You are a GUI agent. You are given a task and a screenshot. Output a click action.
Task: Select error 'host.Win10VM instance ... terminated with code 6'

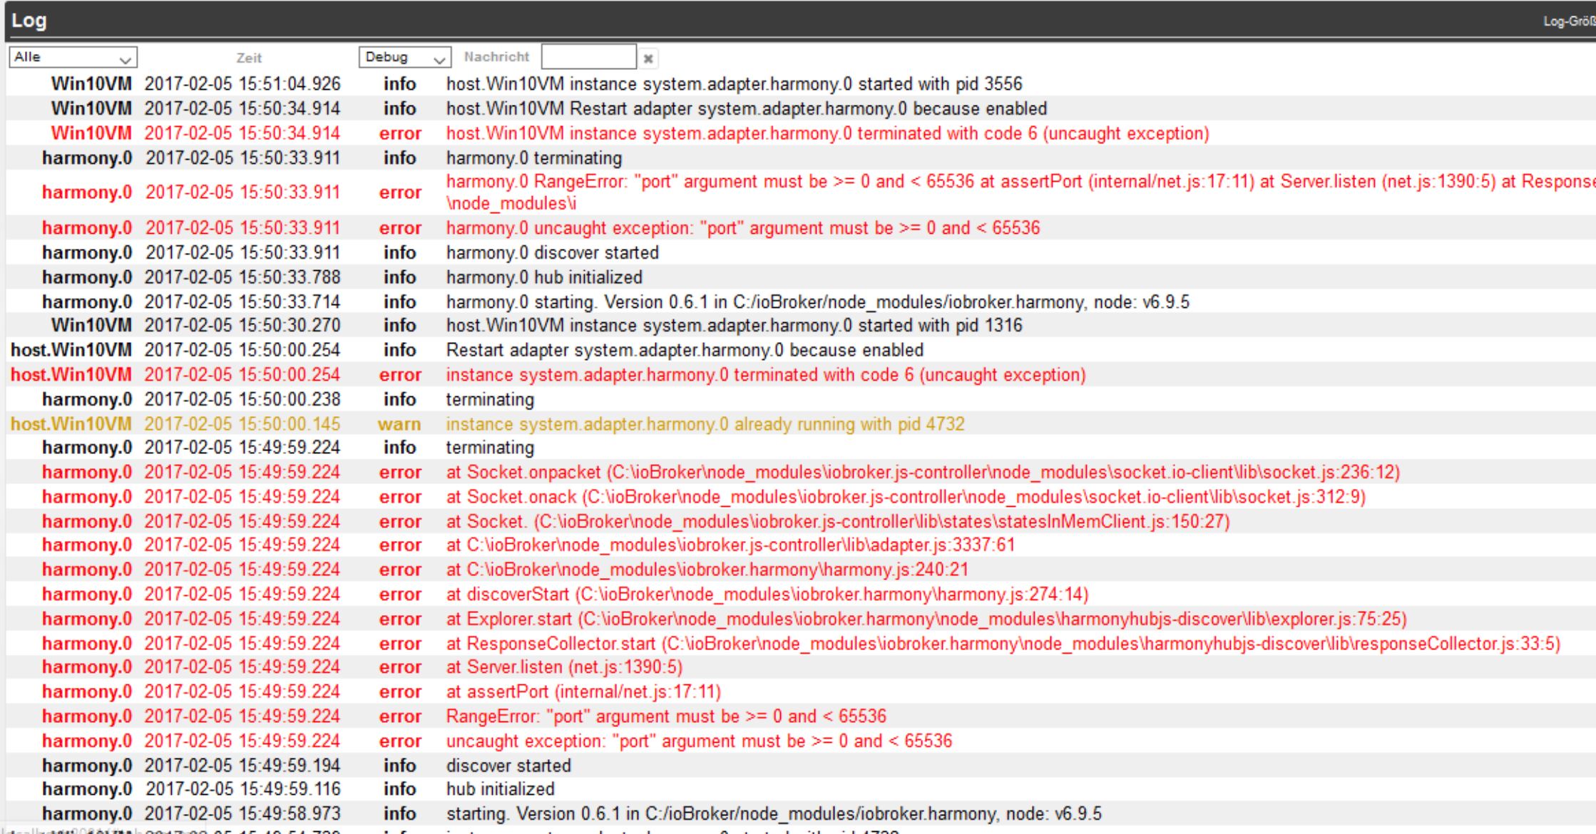pyautogui.click(x=827, y=133)
